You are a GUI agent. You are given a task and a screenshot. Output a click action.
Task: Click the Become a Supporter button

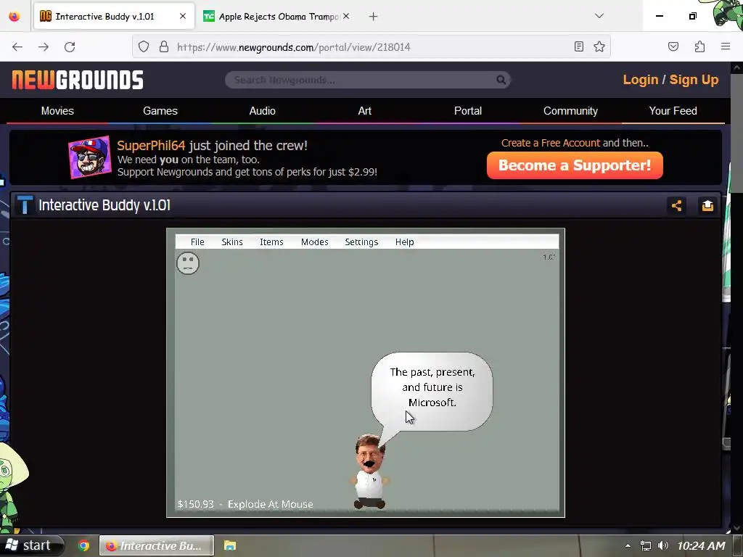coord(575,165)
